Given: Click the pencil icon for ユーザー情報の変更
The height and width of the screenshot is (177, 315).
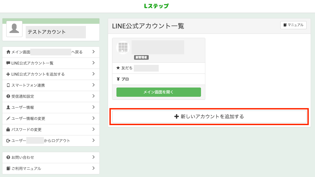Looking at the screenshot, I should pyautogui.click(x=8, y=118).
